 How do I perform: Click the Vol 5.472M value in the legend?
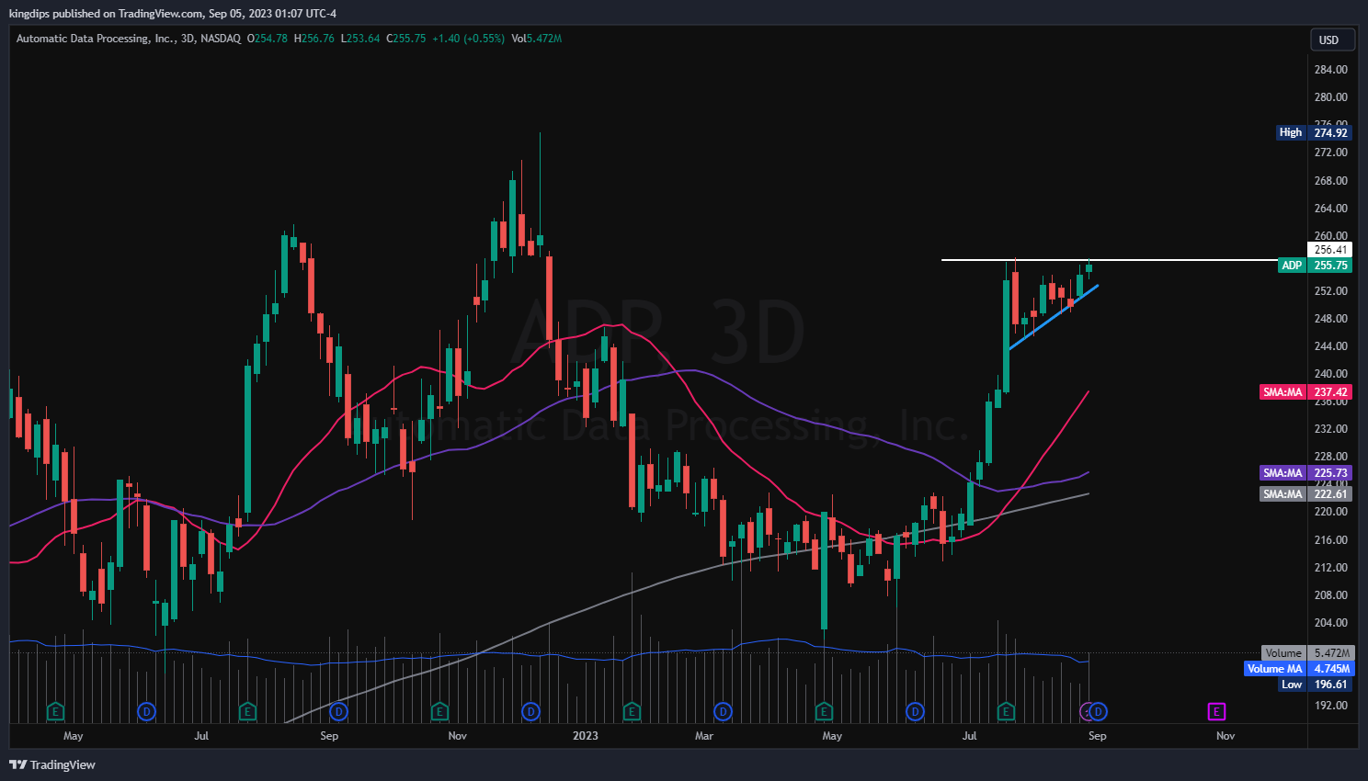pos(537,39)
